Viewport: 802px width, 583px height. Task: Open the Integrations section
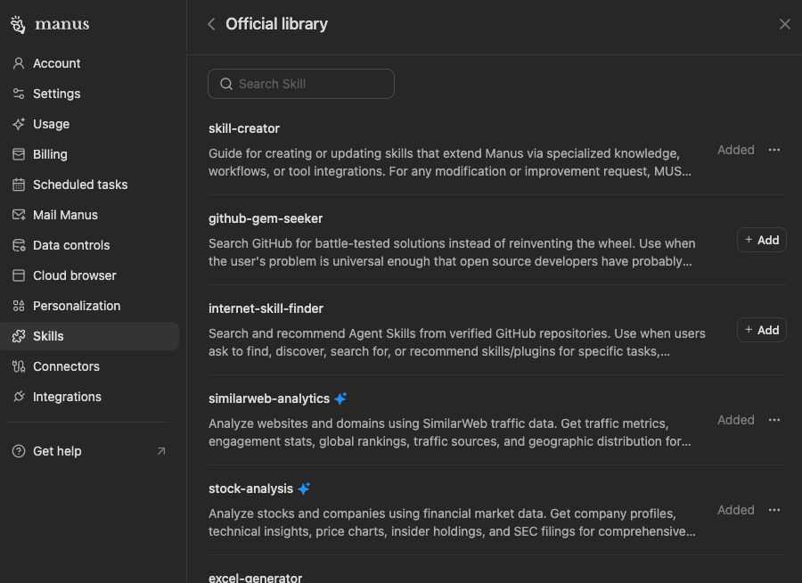[89, 397]
